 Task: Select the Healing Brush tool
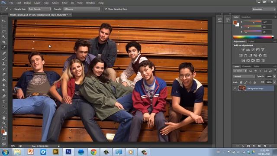pyautogui.click(x=4, y=53)
